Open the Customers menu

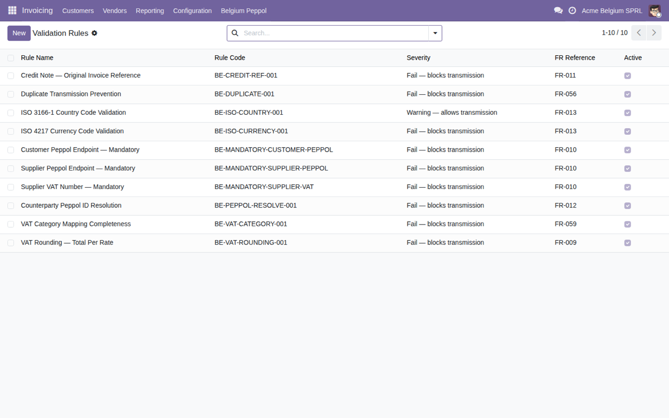(x=78, y=11)
